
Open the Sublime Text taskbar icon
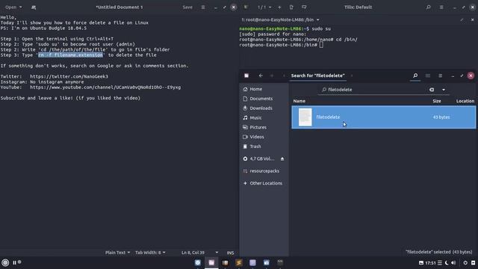point(239,262)
